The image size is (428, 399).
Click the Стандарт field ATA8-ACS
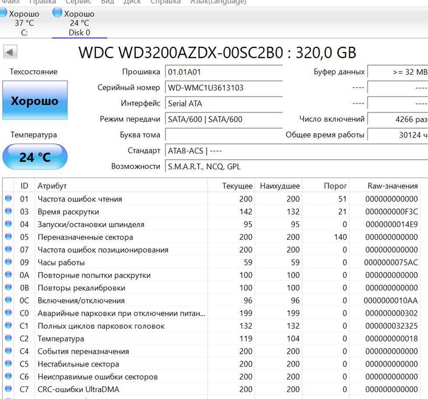click(296, 151)
